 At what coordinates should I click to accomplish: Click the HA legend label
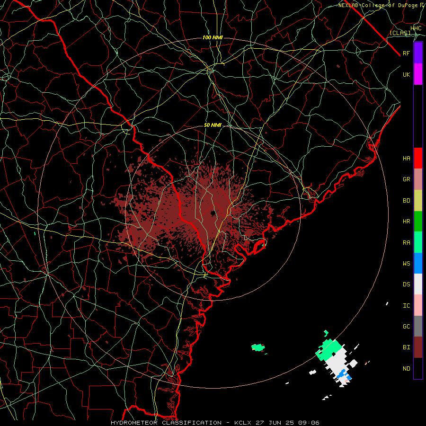[x=407, y=159]
